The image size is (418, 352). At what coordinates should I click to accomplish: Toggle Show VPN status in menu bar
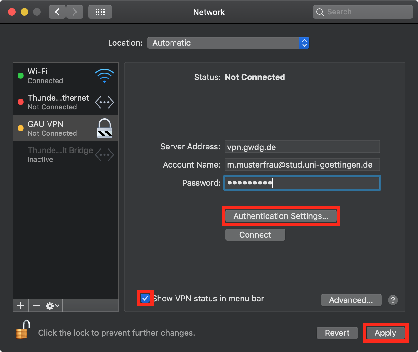coord(145,298)
